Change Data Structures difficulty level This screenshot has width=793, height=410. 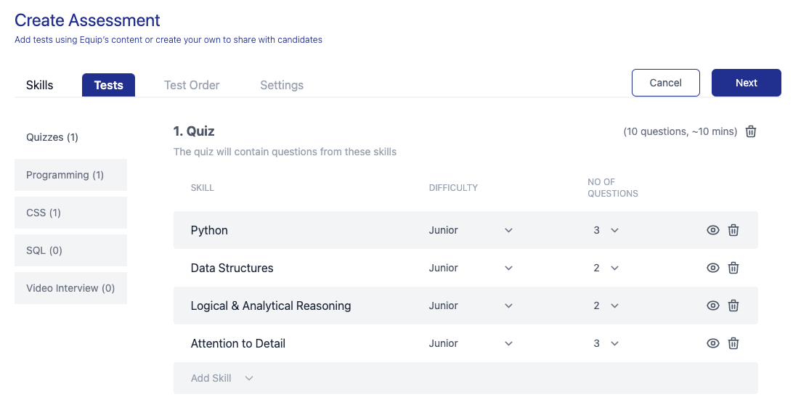click(471, 268)
